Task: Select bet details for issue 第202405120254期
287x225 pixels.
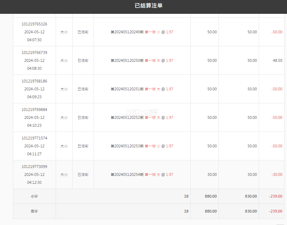Action: pyautogui.click(x=142, y=174)
